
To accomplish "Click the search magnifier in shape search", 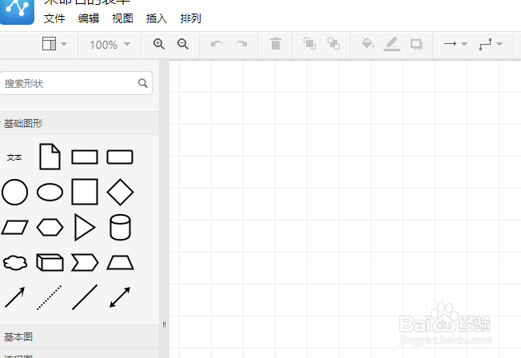I will click(143, 83).
